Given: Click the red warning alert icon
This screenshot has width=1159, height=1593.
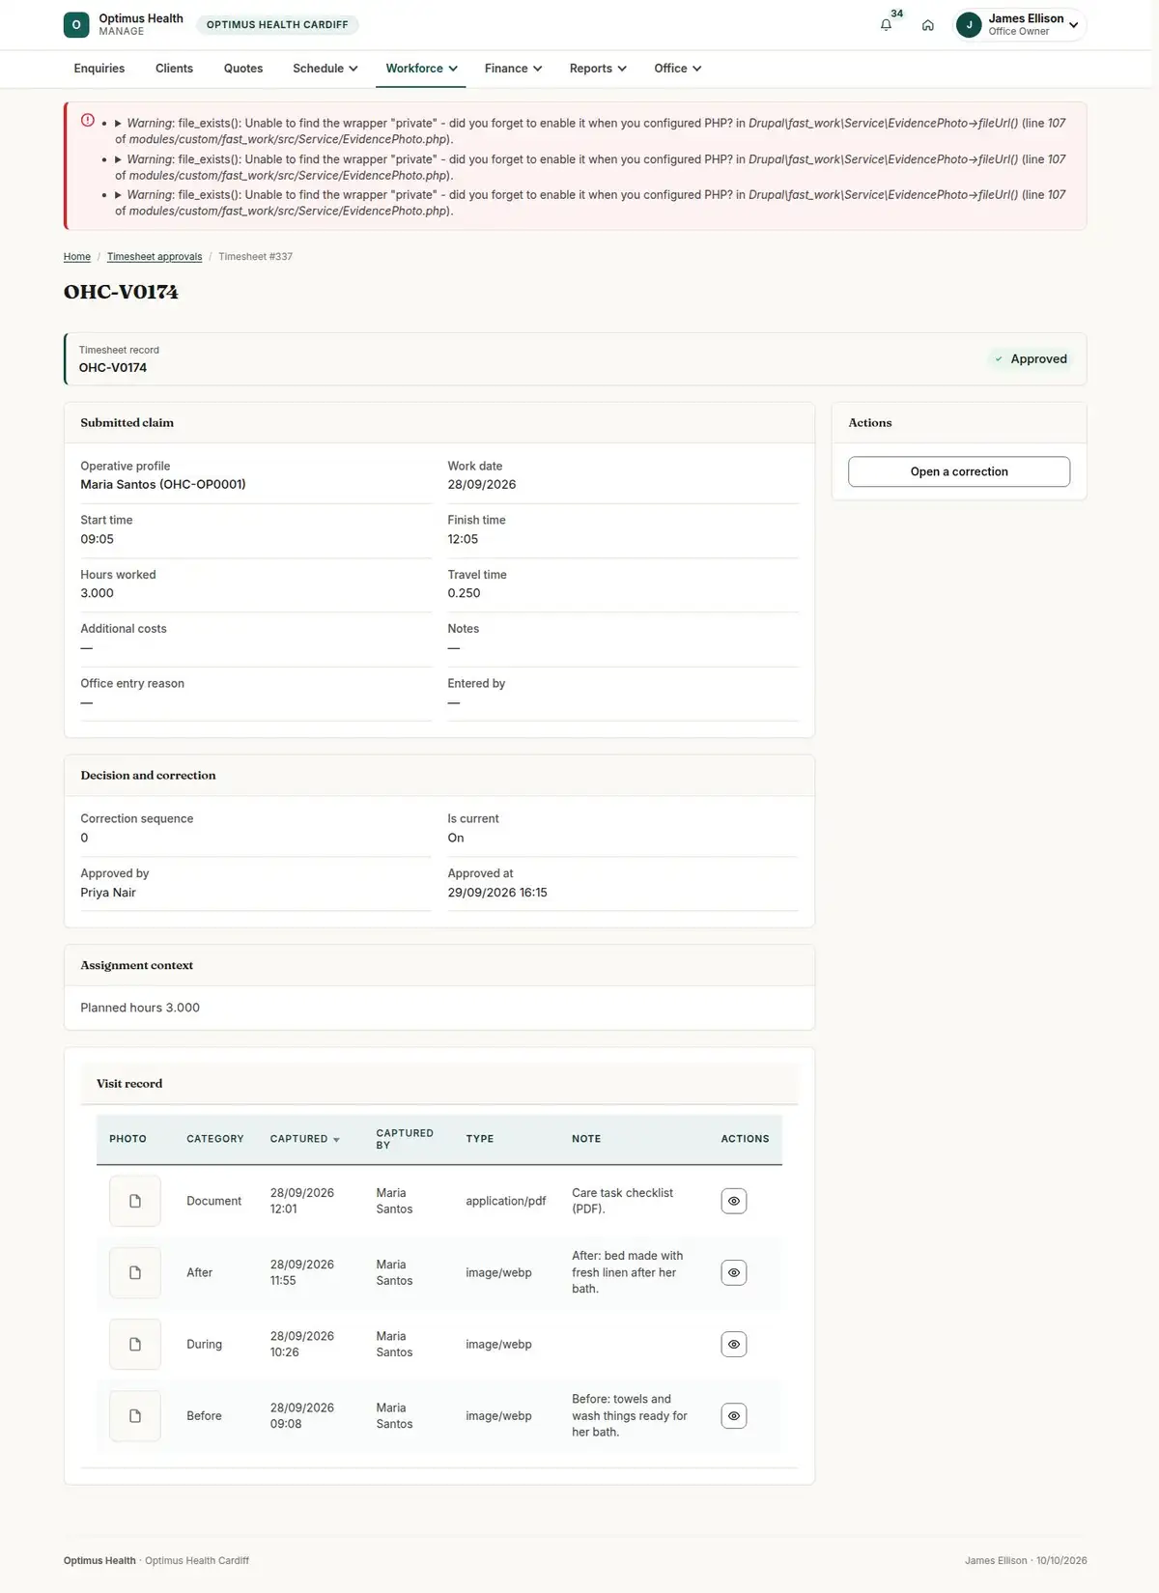Looking at the screenshot, I should click(x=88, y=121).
